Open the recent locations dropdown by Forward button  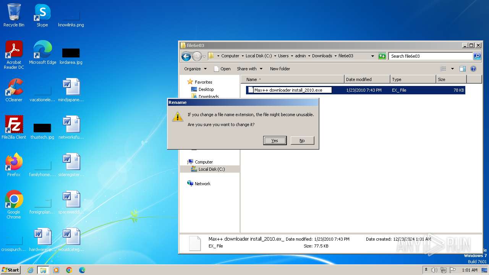(204, 56)
